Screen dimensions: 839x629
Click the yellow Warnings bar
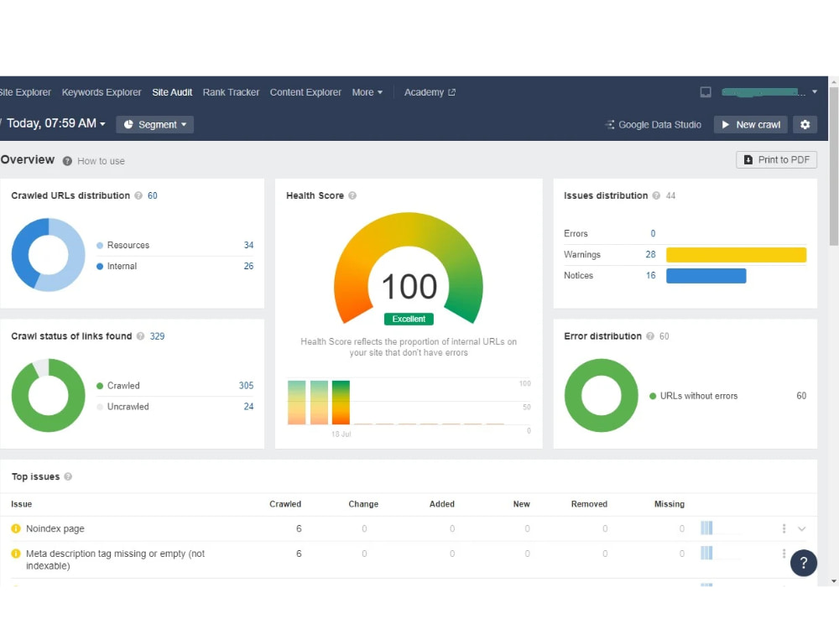click(736, 255)
